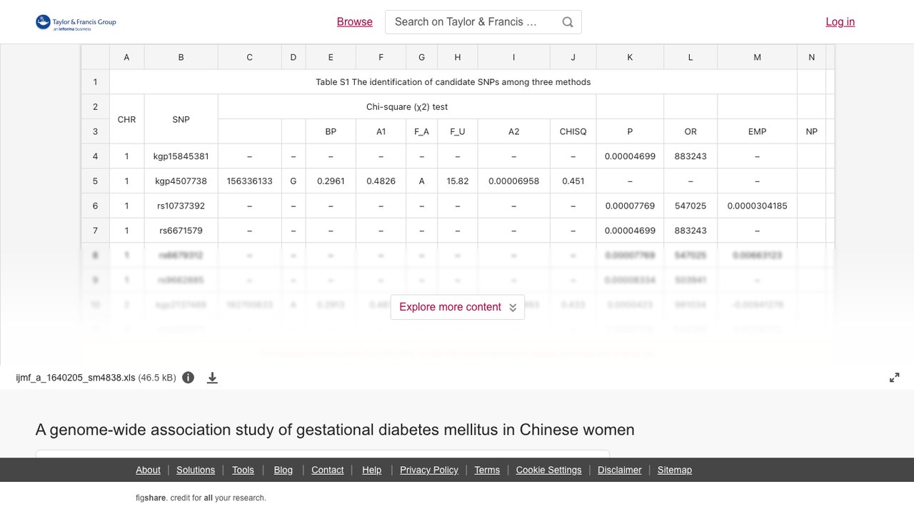
Task: Click cell 547025 in row 6
Action: click(x=690, y=206)
